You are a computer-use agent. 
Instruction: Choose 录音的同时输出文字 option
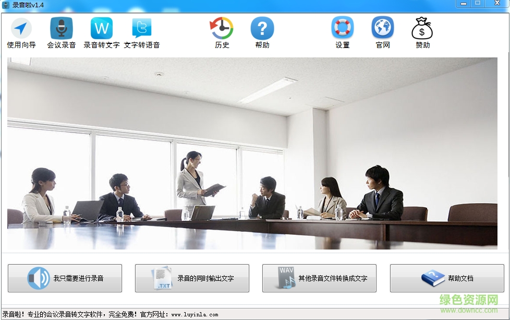tap(193, 278)
